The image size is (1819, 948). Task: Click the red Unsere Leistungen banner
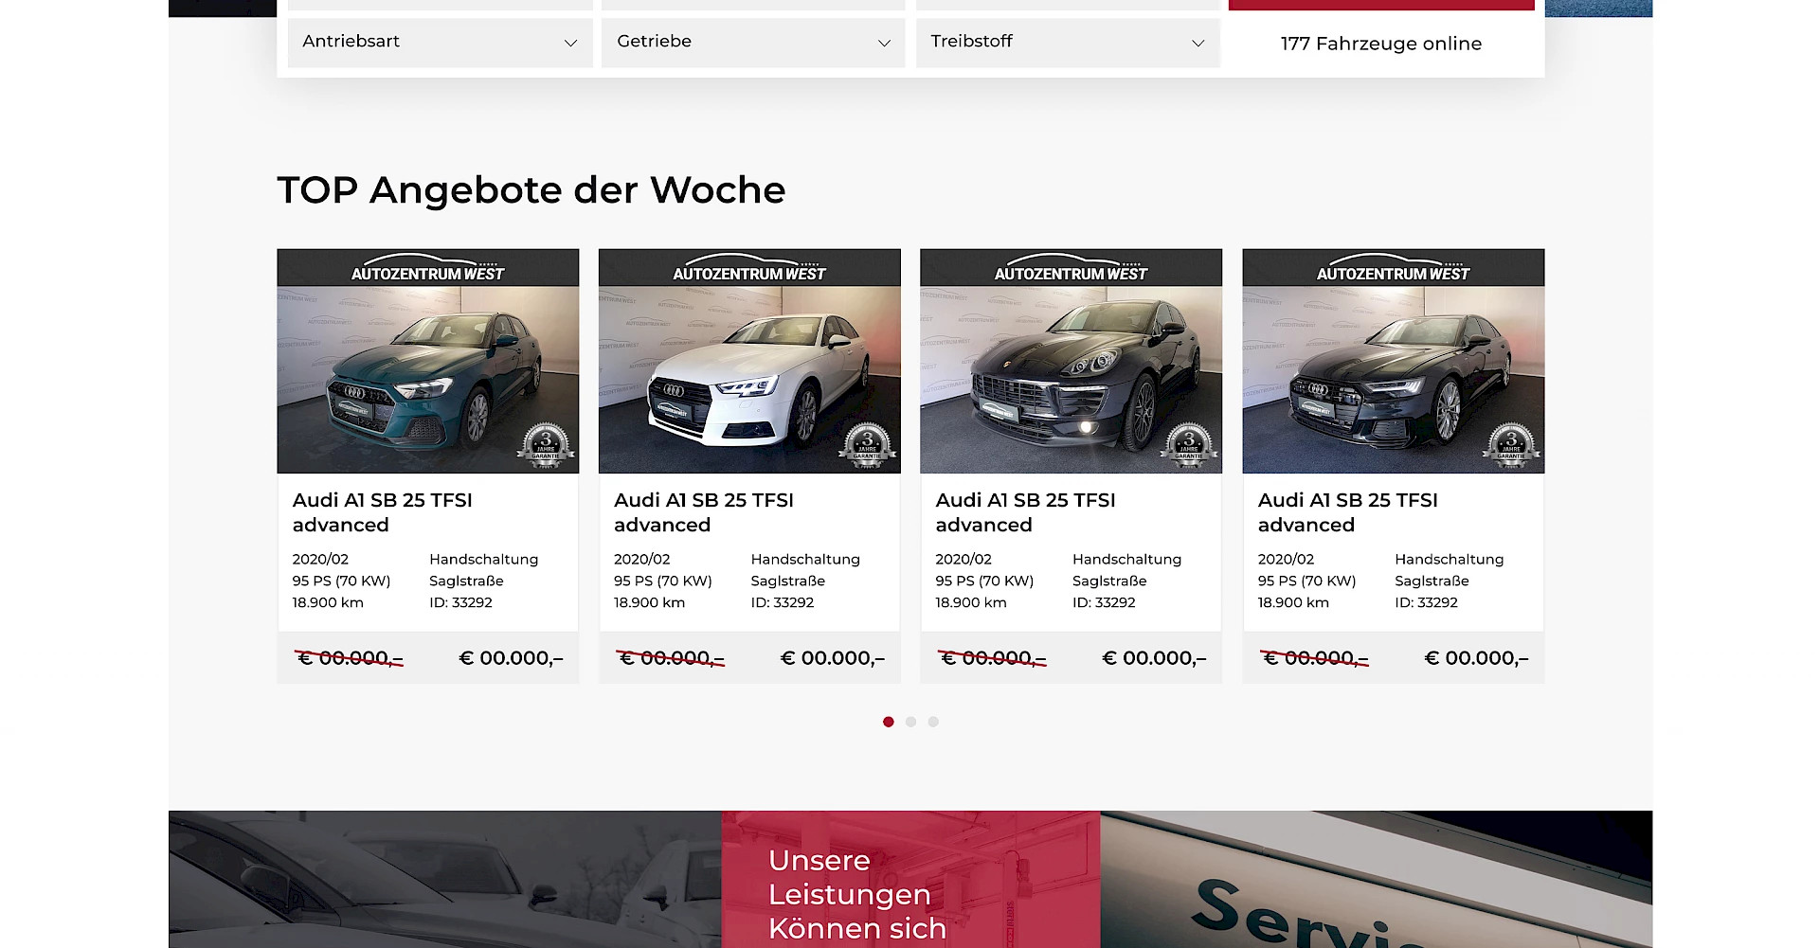click(x=910, y=879)
